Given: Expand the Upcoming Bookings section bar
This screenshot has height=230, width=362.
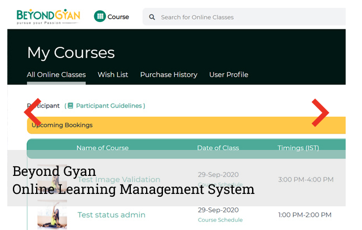Looking at the screenshot, I should pos(186,125).
